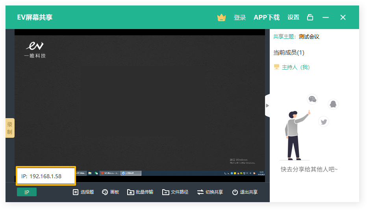Toggle the 录制 recording side tab
The image size is (367, 210).
pyautogui.click(x=10, y=128)
